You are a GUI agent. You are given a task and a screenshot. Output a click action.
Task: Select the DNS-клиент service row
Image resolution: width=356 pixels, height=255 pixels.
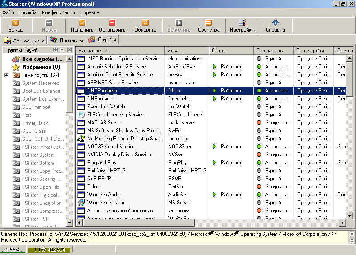click(210, 99)
